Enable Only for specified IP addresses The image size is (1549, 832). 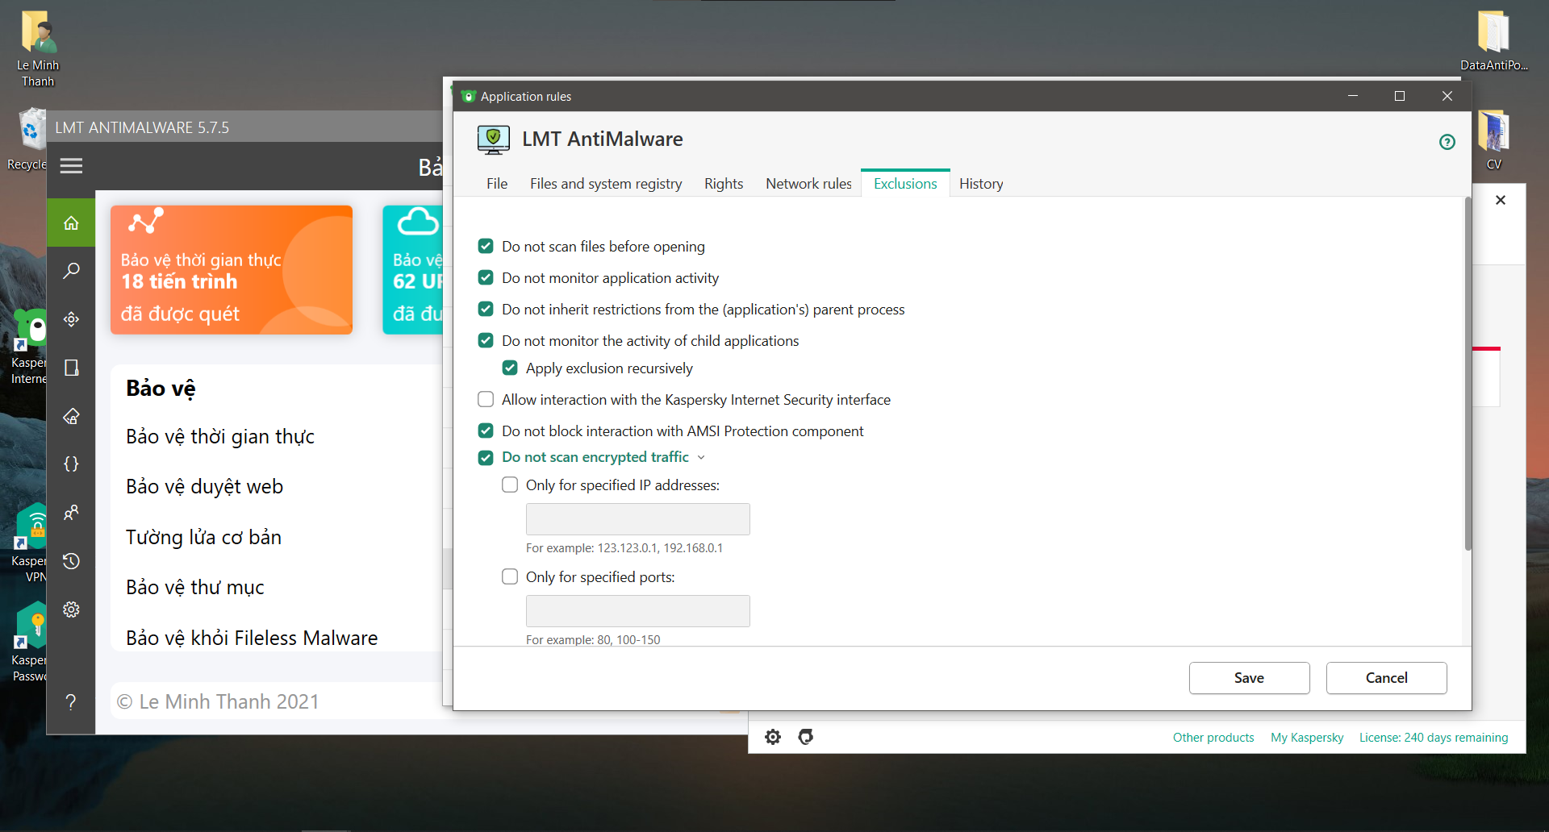[x=510, y=485]
